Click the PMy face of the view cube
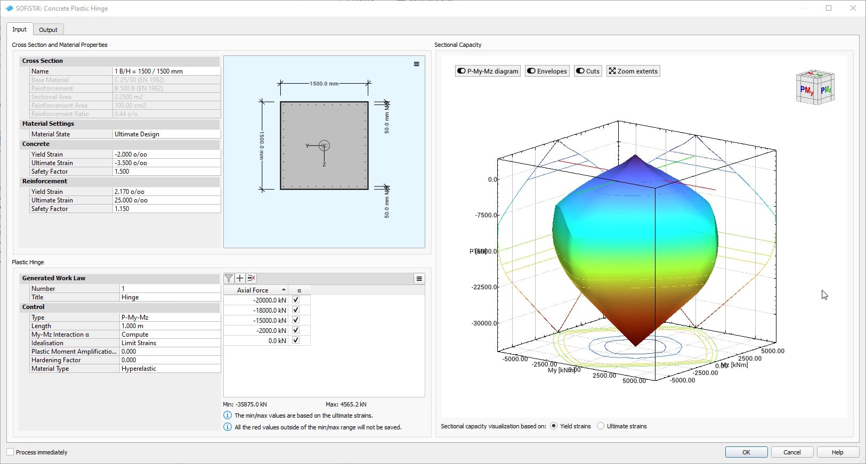866x464 pixels. point(806,91)
